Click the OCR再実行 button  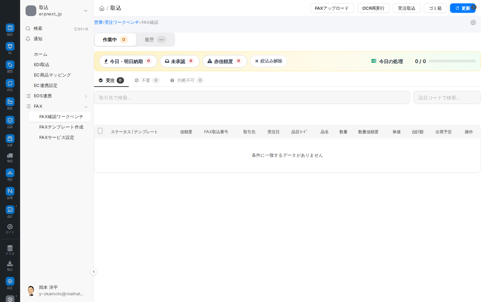tap(373, 8)
